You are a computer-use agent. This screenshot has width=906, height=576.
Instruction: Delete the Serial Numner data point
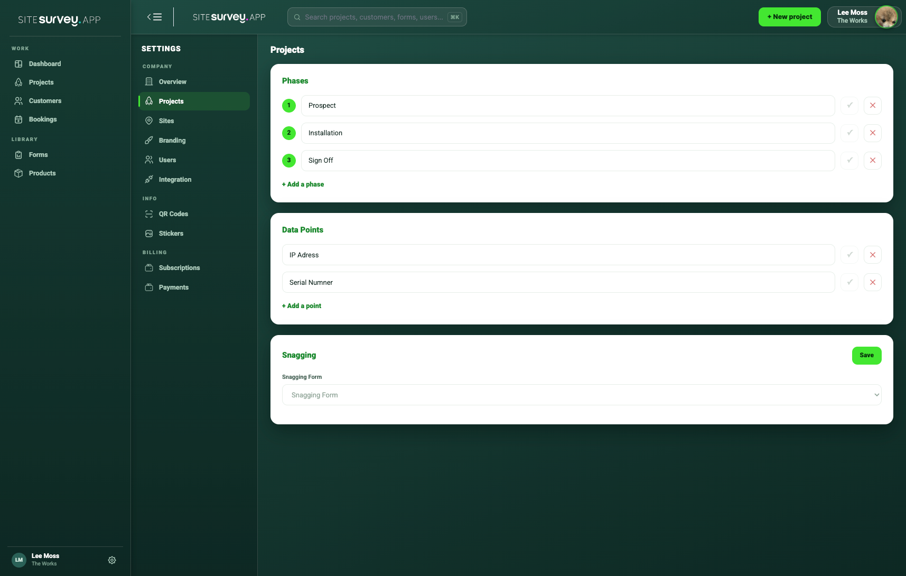[x=873, y=282]
